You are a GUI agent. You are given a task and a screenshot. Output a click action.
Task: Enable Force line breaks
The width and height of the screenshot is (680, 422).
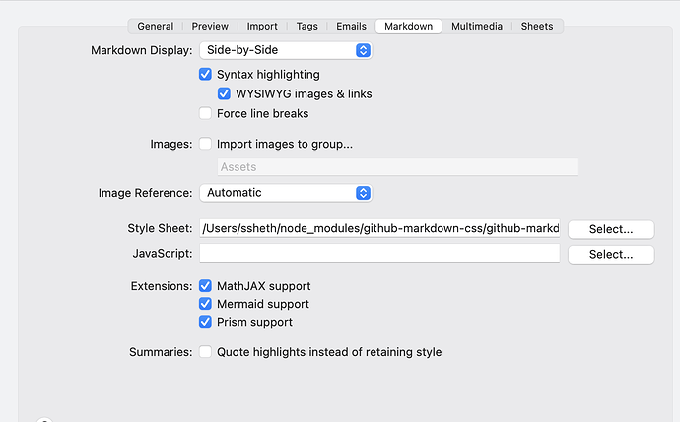tap(206, 114)
